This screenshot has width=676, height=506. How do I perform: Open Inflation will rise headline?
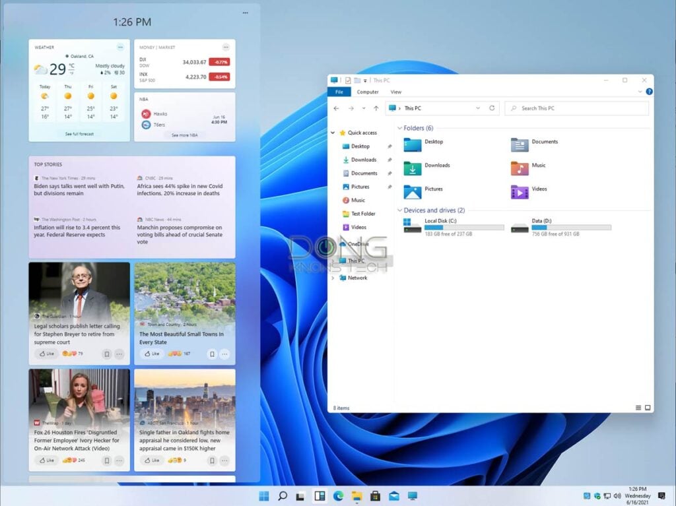point(77,231)
